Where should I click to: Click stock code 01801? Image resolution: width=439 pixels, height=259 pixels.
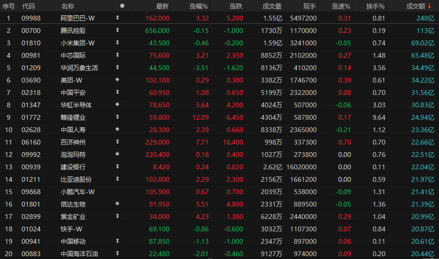[x=31, y=204]
